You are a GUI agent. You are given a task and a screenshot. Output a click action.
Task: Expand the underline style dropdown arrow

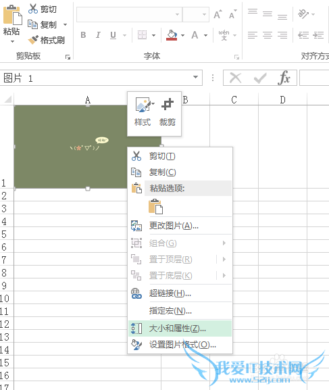124,35
